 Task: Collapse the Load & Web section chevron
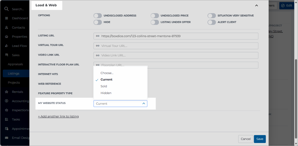(x=257, y=5)
